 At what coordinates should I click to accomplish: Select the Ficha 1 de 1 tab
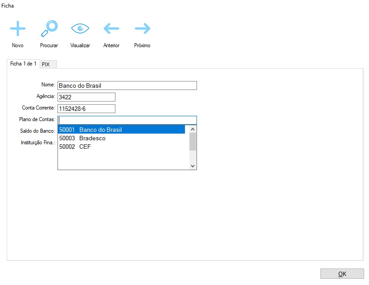pyautogui.click(x=23, y=64)
